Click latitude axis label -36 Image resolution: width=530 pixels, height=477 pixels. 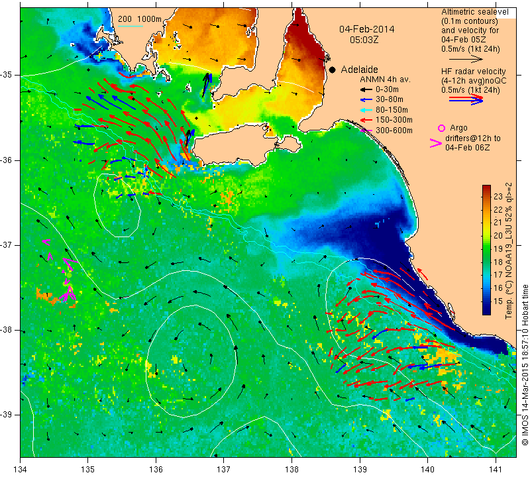click(x=7, y=160)
